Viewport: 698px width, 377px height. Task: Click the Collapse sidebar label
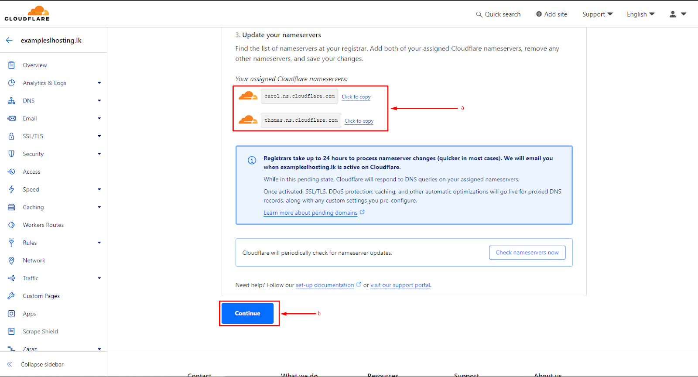point(42,364)
